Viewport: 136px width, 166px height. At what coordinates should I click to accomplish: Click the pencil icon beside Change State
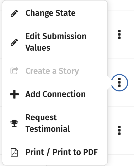[14, 13]
